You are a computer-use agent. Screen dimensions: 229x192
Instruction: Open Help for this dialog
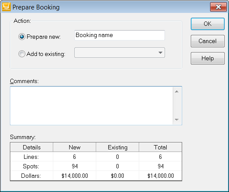pyautogui.click(x=208, y=59)
